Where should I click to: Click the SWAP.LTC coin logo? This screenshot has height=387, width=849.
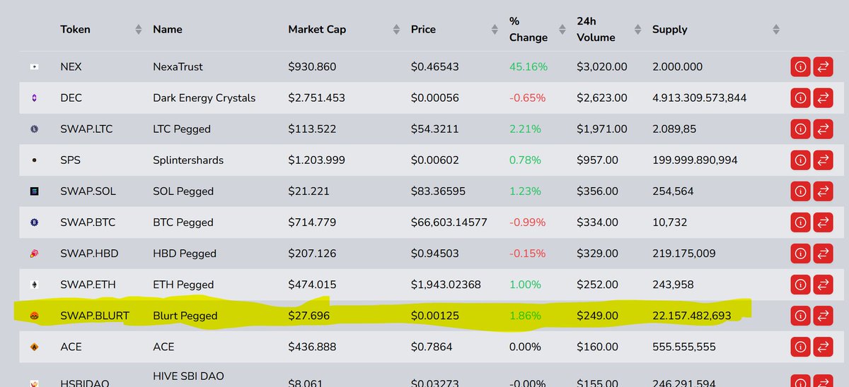coord(34,129)
